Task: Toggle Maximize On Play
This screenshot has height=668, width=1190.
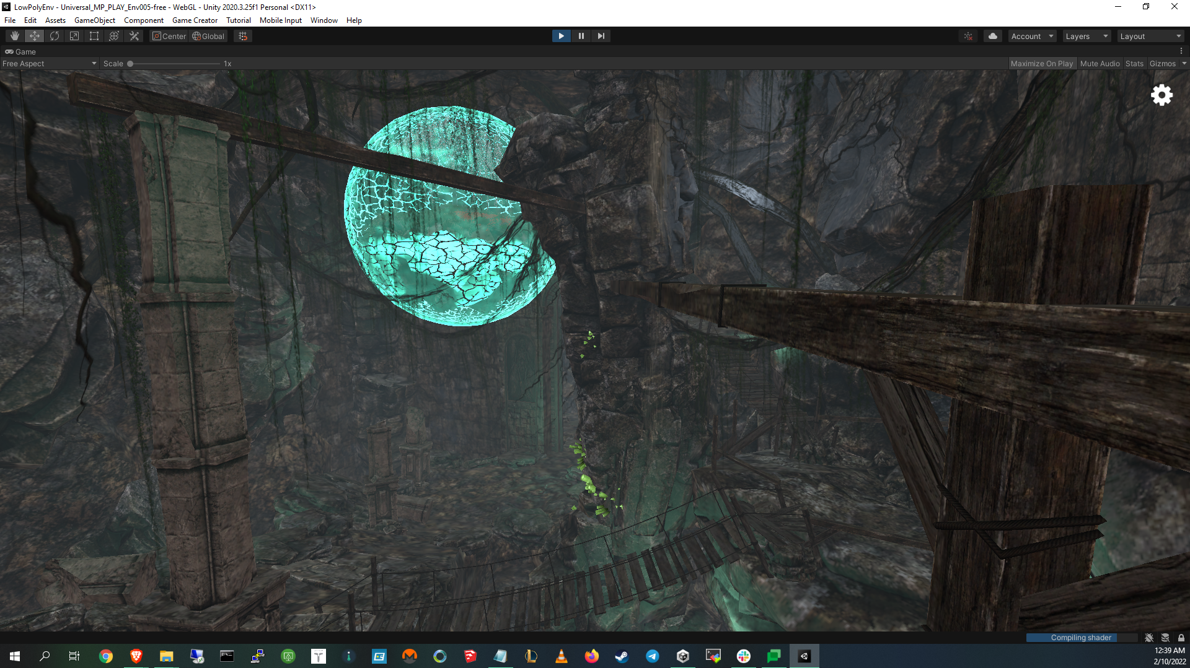Action: pyautogui.click(x=1042, y=63)
